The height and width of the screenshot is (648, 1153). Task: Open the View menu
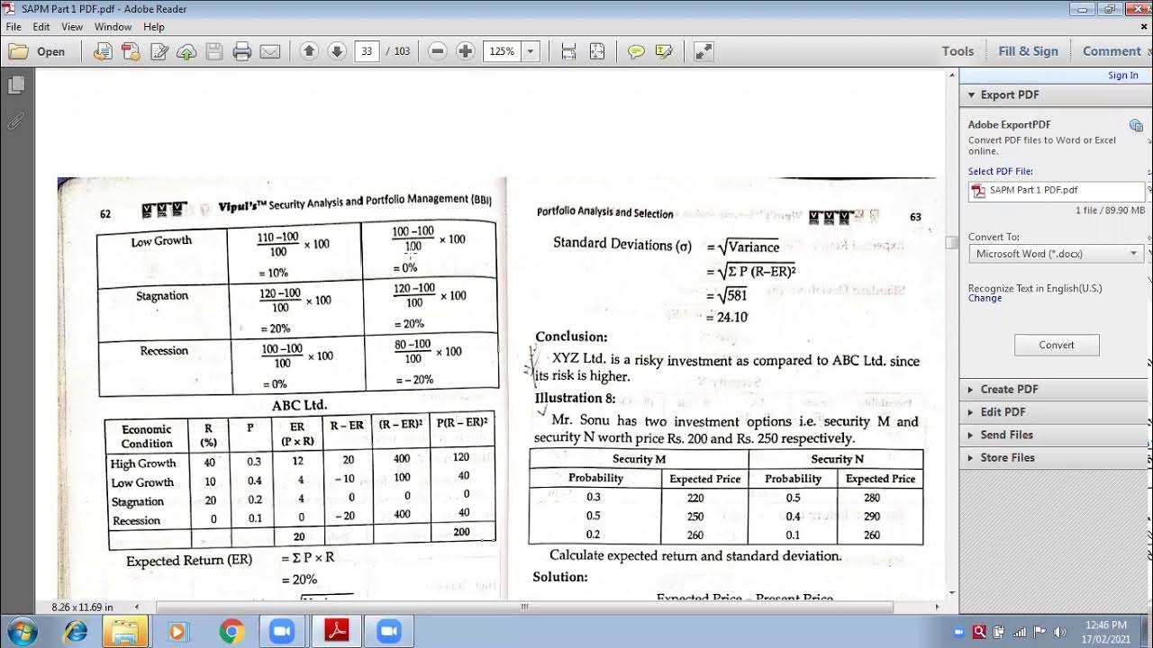72,27
